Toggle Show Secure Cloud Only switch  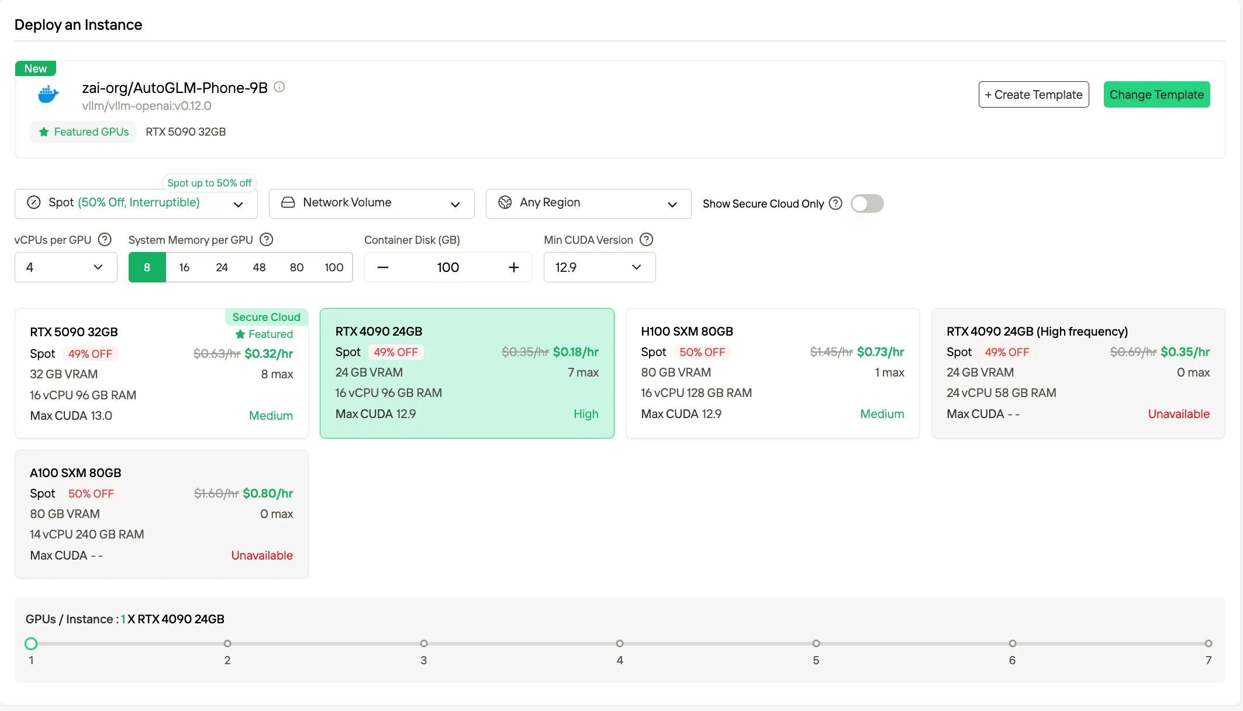tap(867, 203)
